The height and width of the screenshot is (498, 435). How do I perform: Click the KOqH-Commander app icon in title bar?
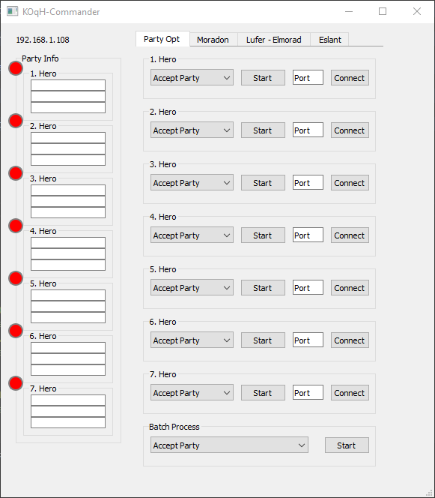click(13, 11)
